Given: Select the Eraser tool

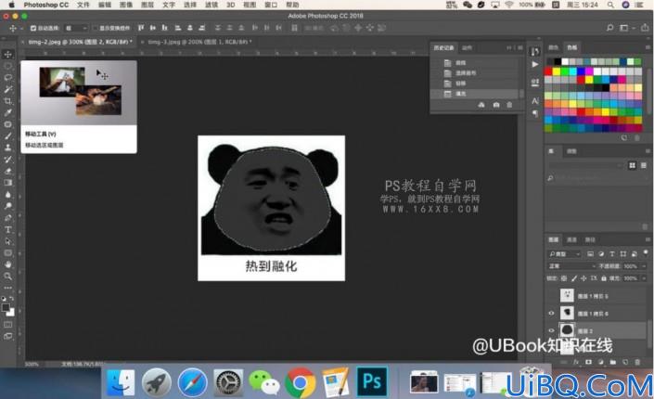Looking at the screenshot, I should point(8,171).
